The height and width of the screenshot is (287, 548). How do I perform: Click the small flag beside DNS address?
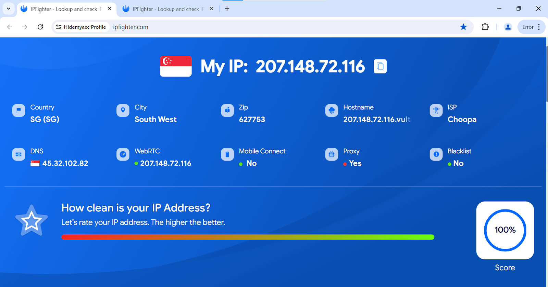(35, 163)
